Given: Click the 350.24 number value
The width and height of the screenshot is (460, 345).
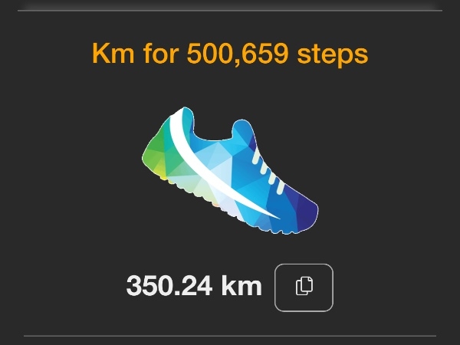Looking at the screenshot, I should (169, 286).
